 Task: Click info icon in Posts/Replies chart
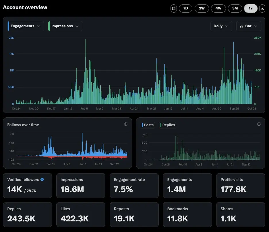[259, 124]
